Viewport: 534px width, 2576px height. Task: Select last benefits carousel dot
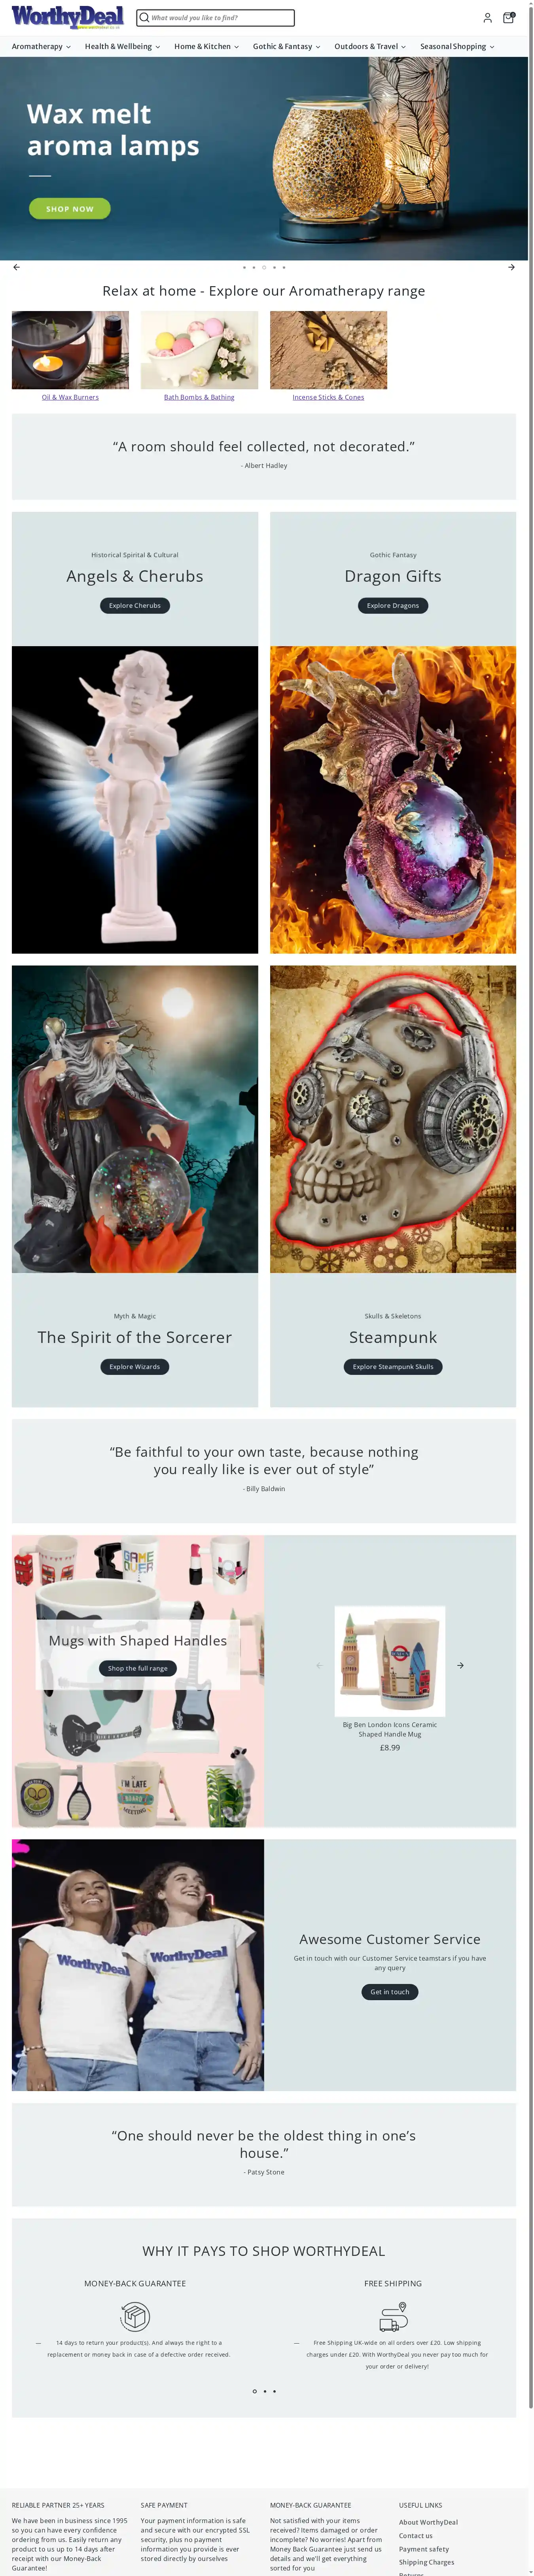[x=274, y=2391]
